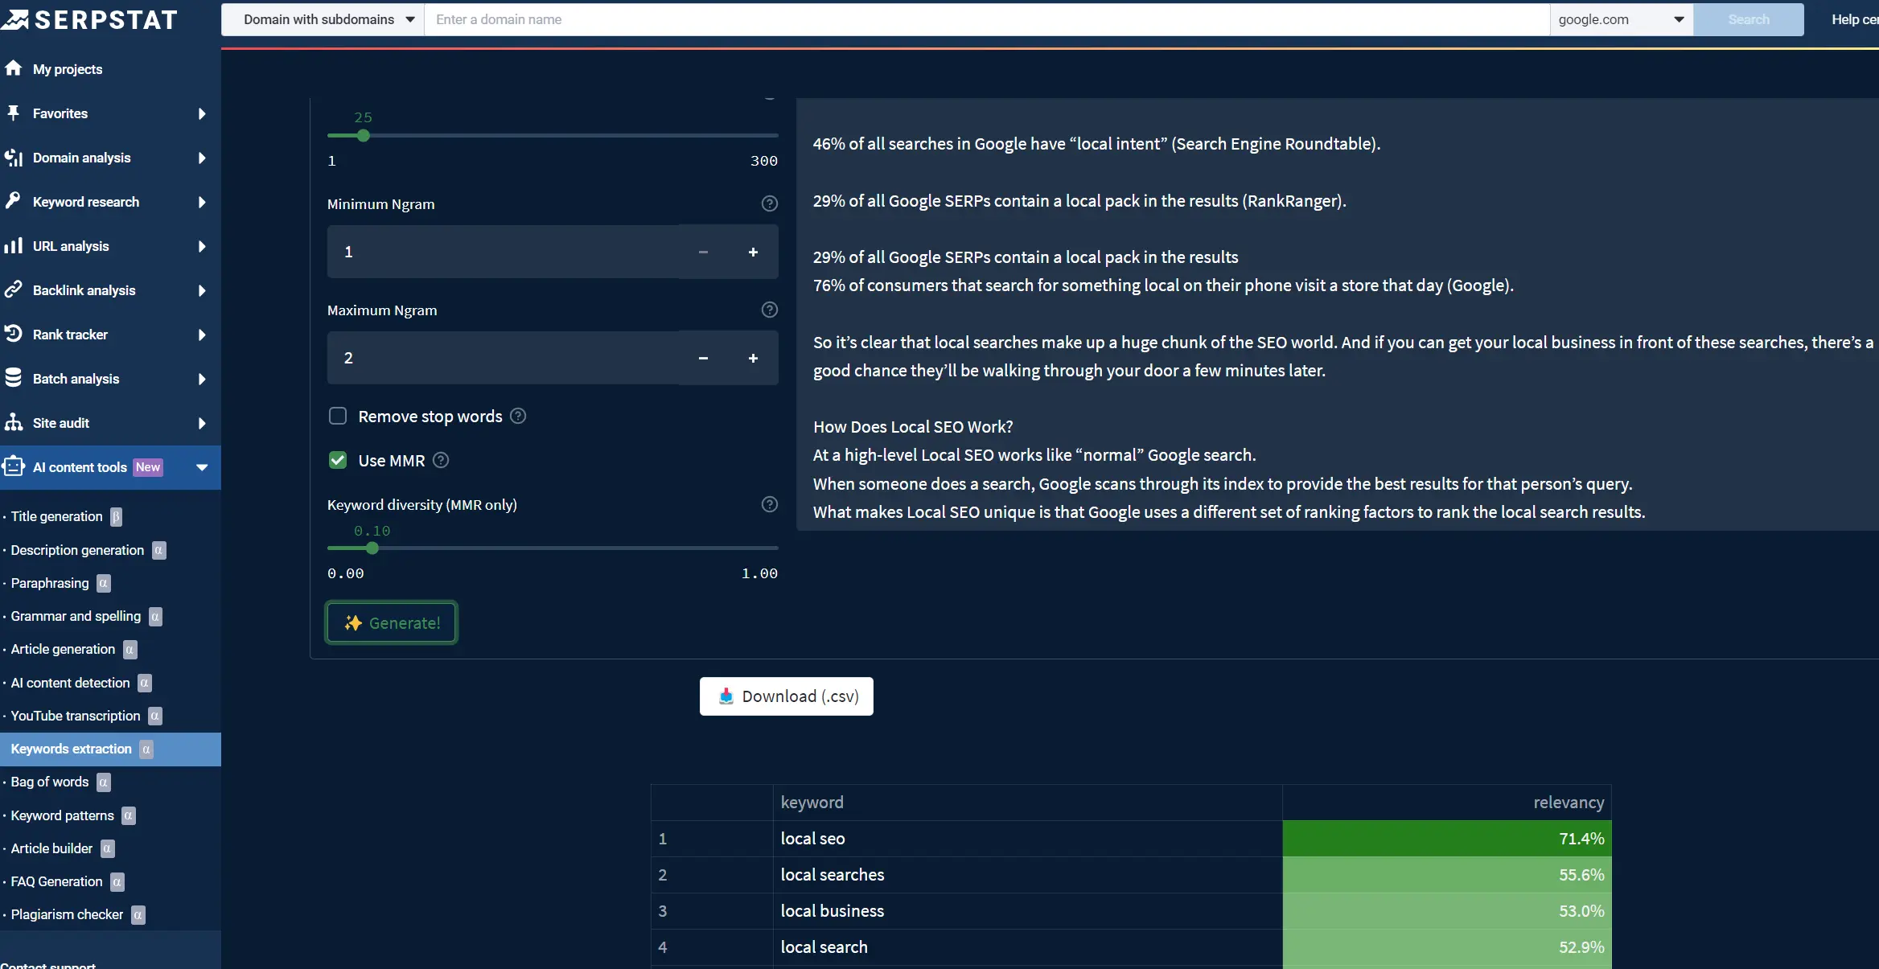Viewport: 1879px width, 969px height.
Task: Select Keywords extraction menu item
Action: pyautogui.click(x=110, y=749)
